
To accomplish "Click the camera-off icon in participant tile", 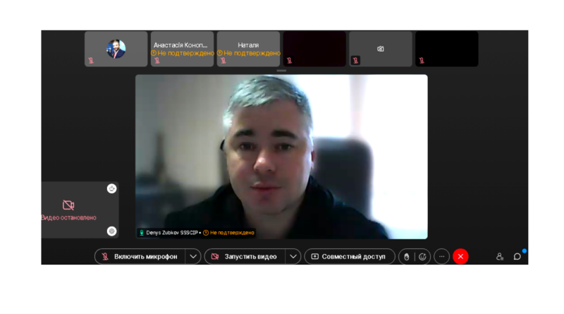I will tap(381, 49).
